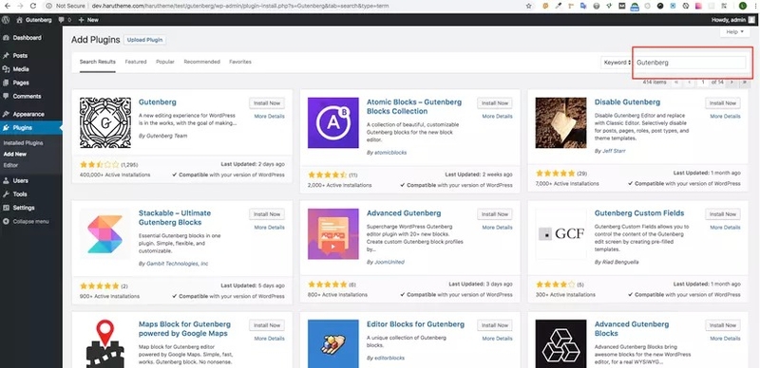Click the GCF plugin logo

[x=561, y=234]
